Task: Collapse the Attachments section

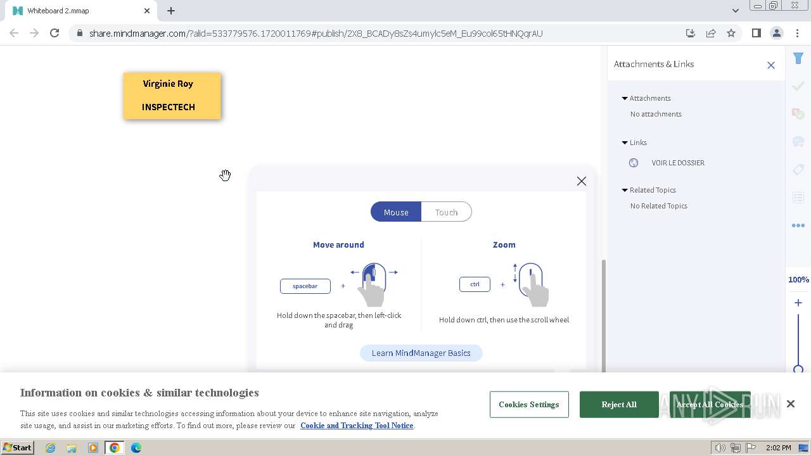Action: (x=625, y=98)
